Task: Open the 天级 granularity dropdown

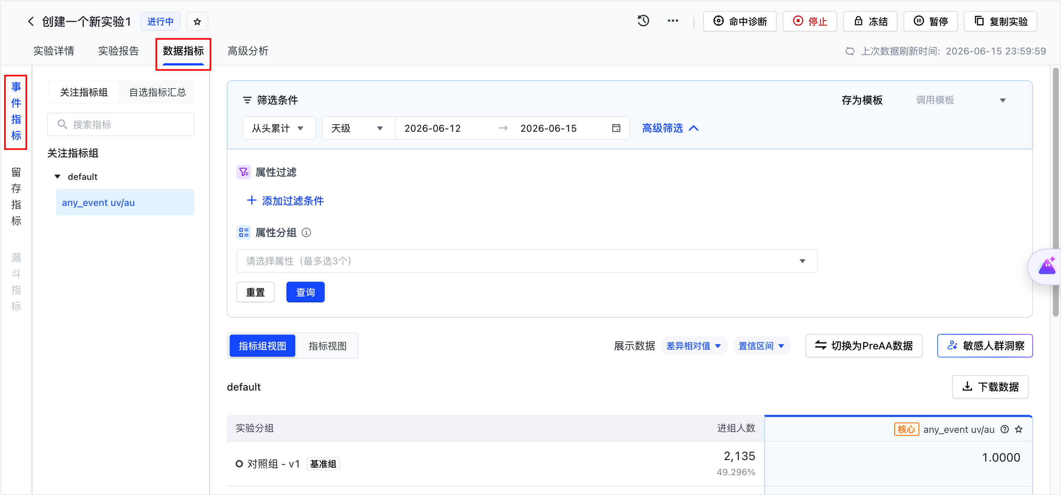Action: 358,128
